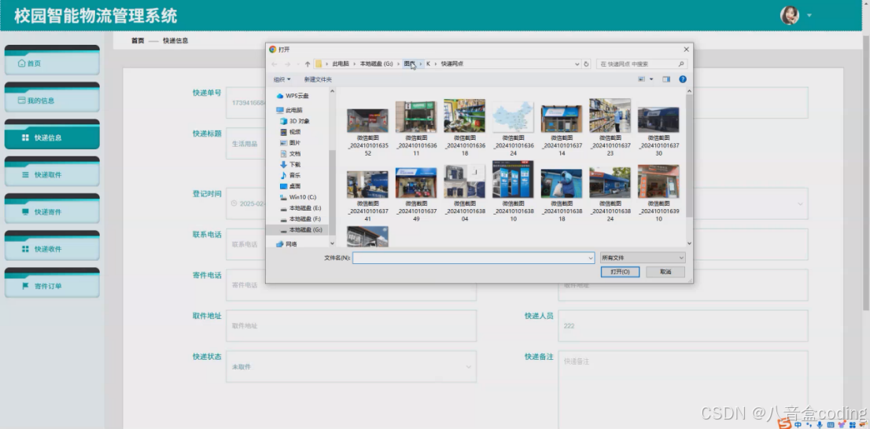
Task: Change view layout icon
Action: pos(641,79)
